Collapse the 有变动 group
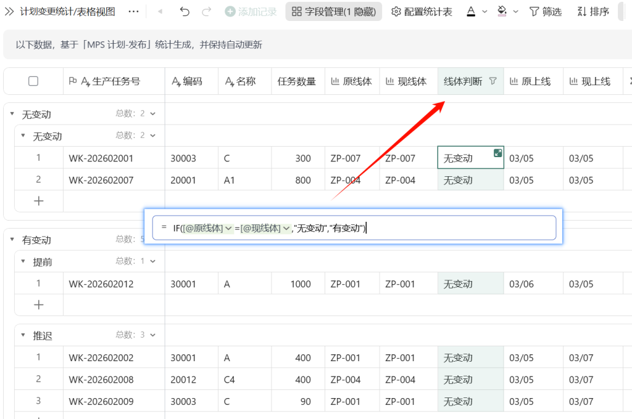Screen dimensions: 632x419 [12, 240]
